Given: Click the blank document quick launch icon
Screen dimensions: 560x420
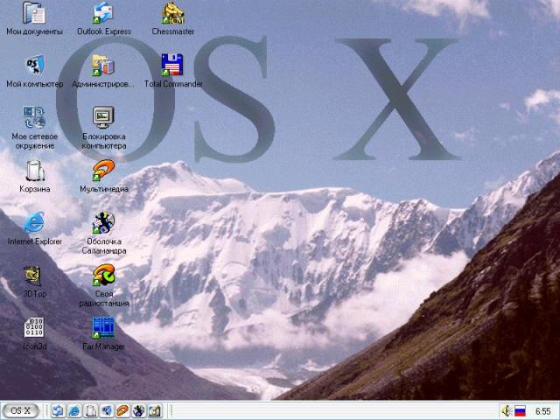Looking at the screenshot, I should tap(90, 411).
